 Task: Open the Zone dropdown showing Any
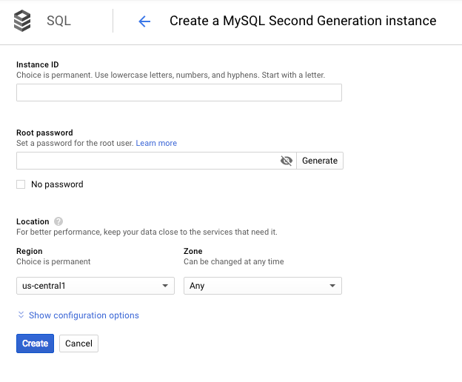click(263, 286)
